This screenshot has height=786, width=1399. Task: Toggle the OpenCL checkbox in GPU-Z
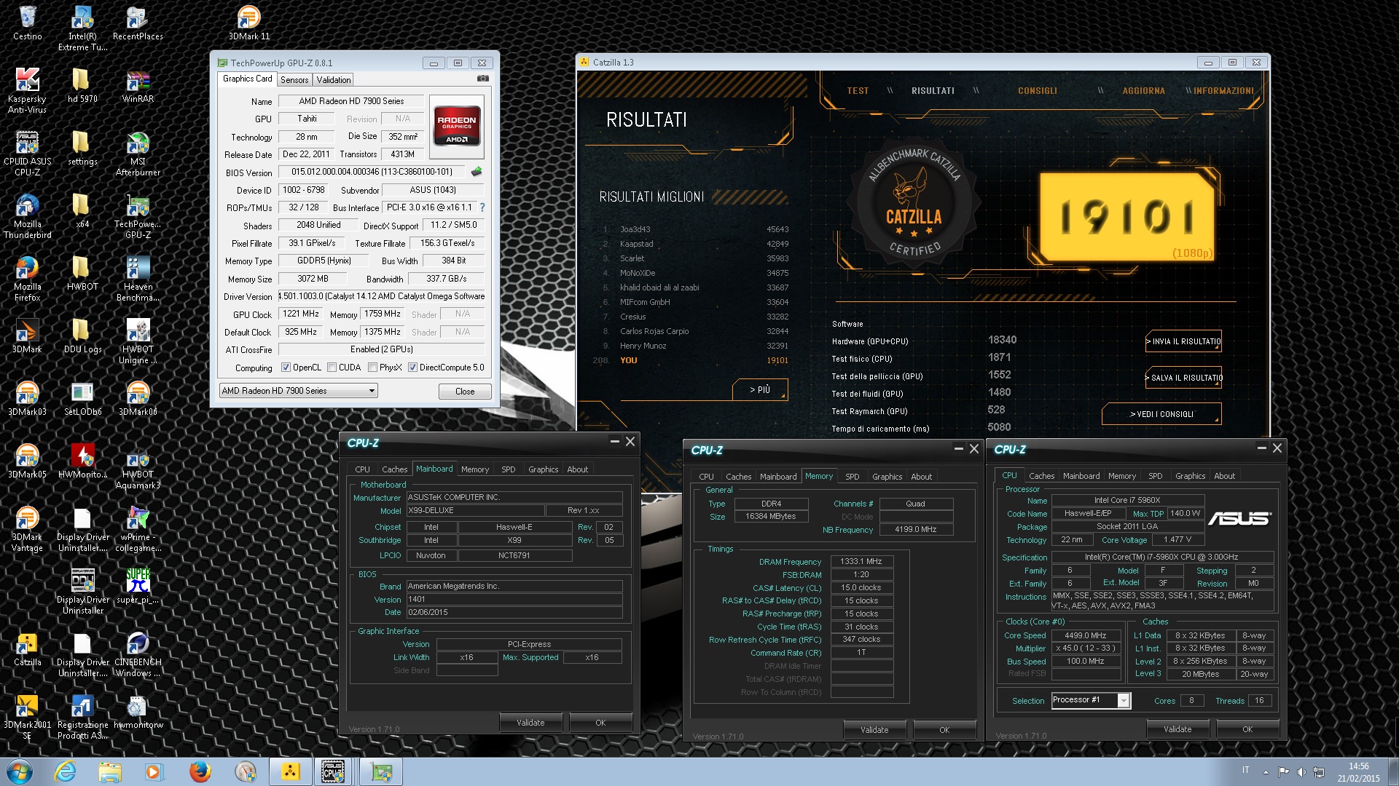click(x=286, y=368)
